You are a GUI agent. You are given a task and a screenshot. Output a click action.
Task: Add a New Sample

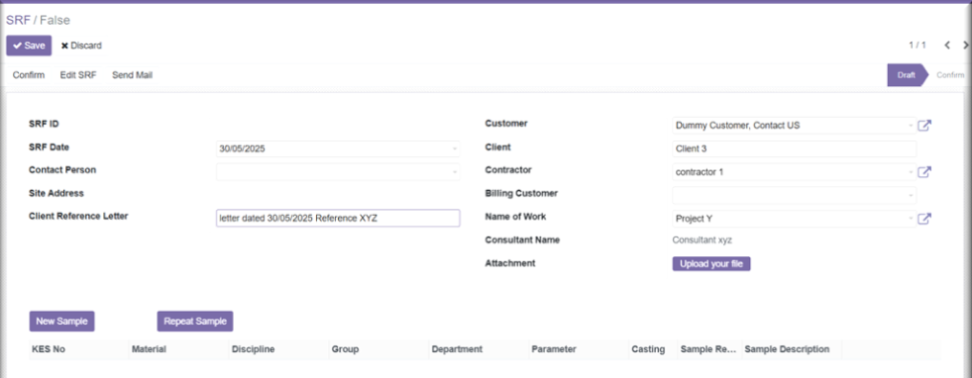[61, 321]
